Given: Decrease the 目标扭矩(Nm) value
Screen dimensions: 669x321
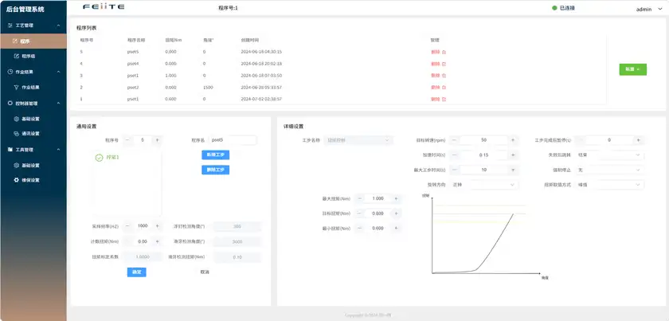Looking at the screenshot, I should pos(360,213).
